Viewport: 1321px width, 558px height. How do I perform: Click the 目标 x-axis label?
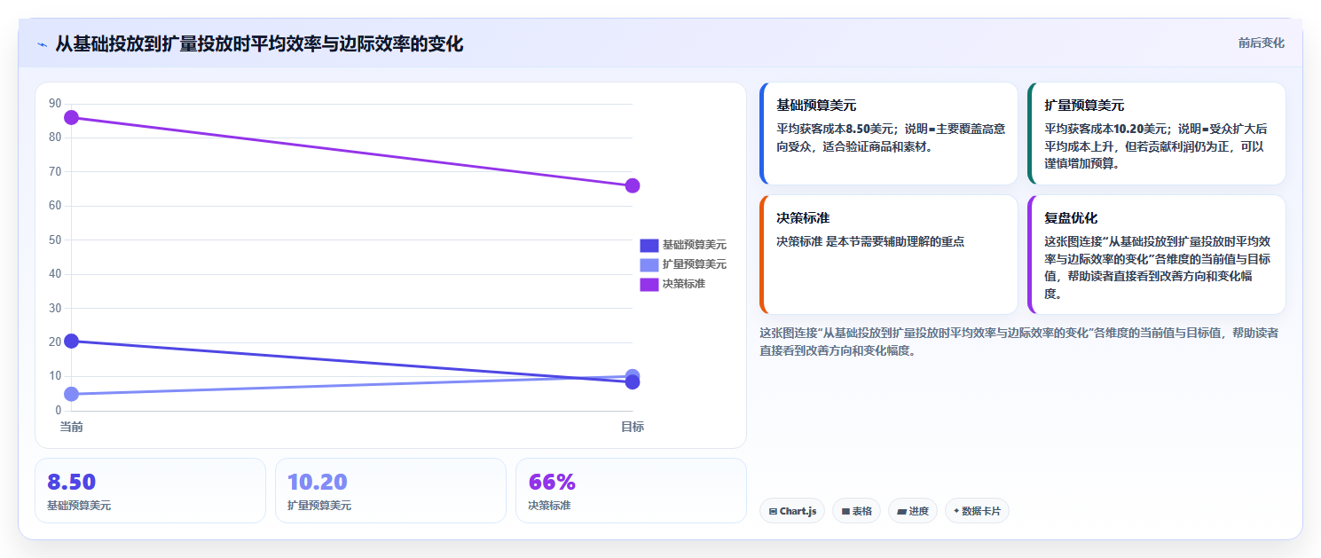pyautogui.click(x=633, y=427)
